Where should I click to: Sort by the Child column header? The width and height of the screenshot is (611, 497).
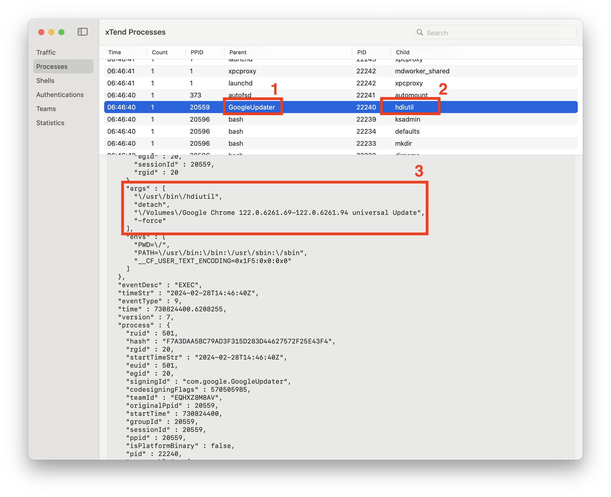[403, 53]
